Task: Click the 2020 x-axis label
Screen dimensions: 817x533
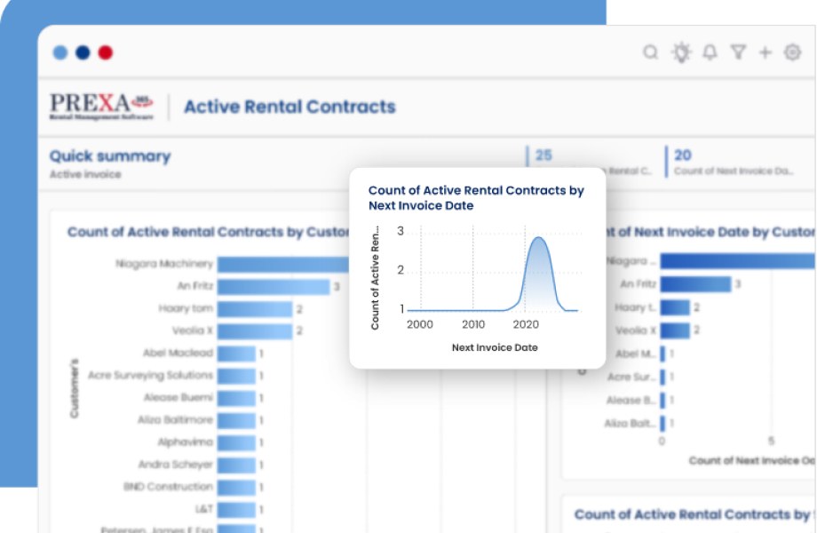Action: click(526, 324)
